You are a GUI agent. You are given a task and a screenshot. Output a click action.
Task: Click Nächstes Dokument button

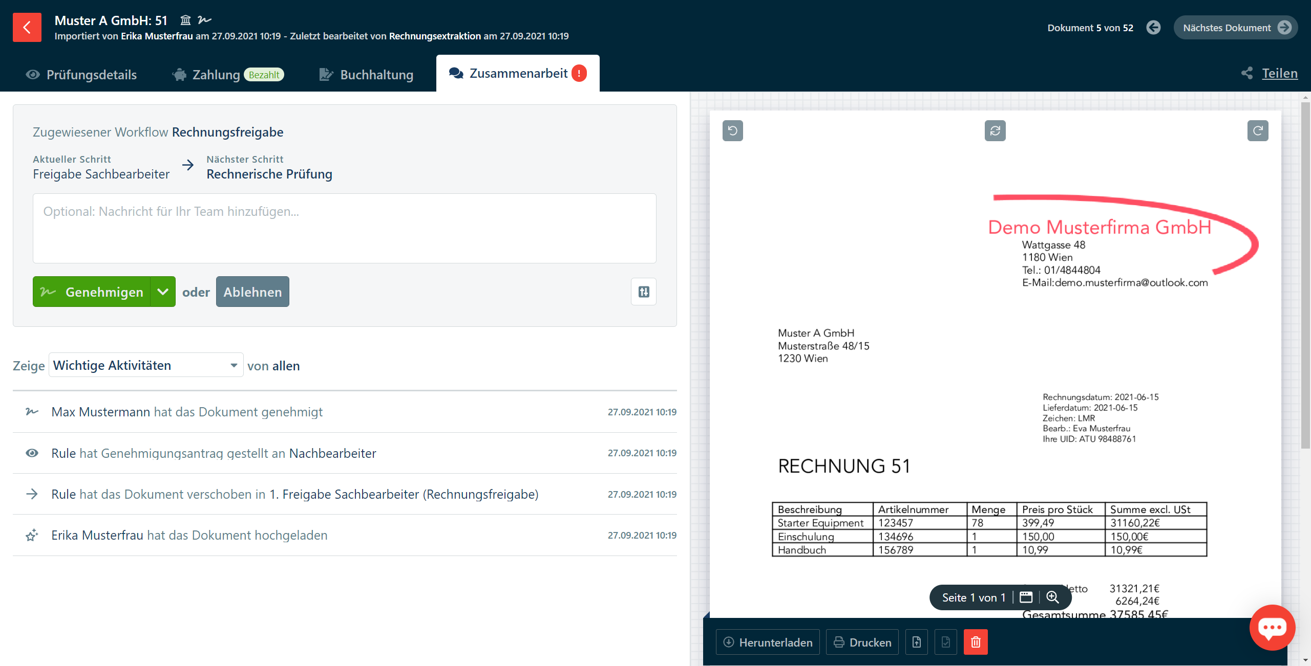(1235, 28)
